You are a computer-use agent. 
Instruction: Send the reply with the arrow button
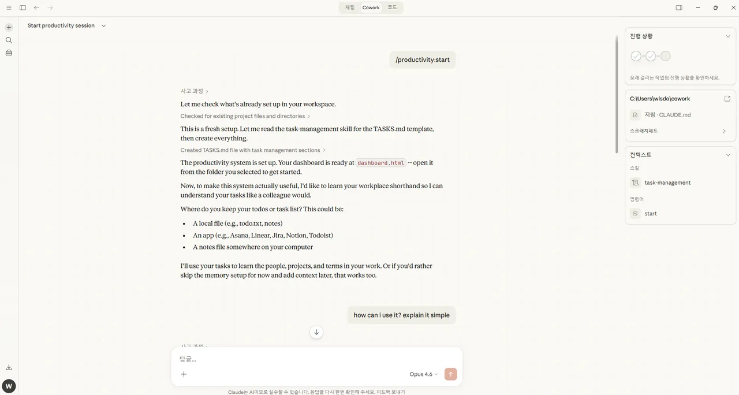(451, 374)
